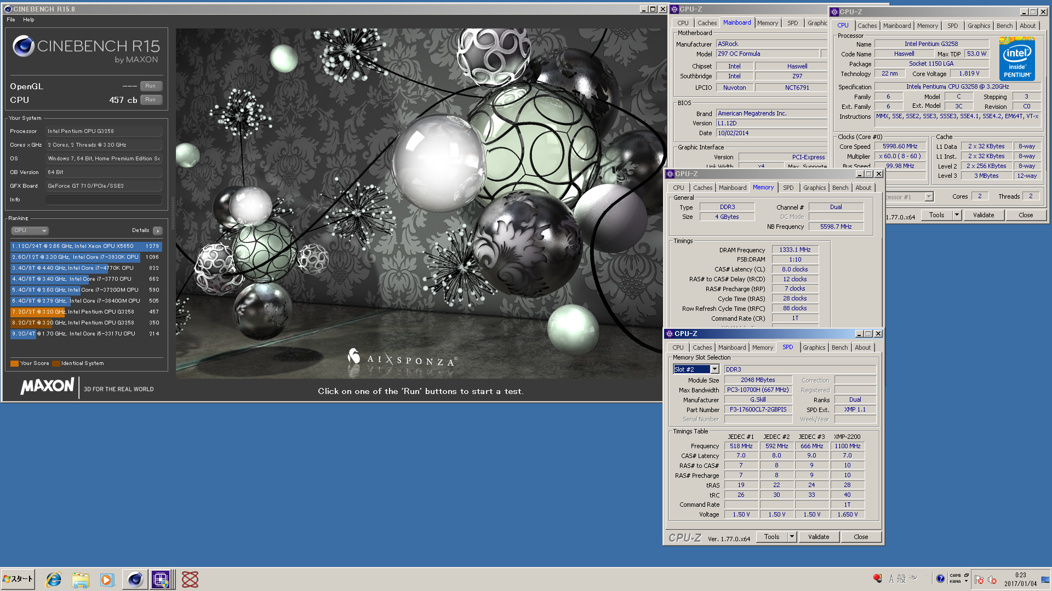The image size is (1052, 591).
Task: Toggle CAPS lock indicator in language bar
Action: (x=955, y=576)
